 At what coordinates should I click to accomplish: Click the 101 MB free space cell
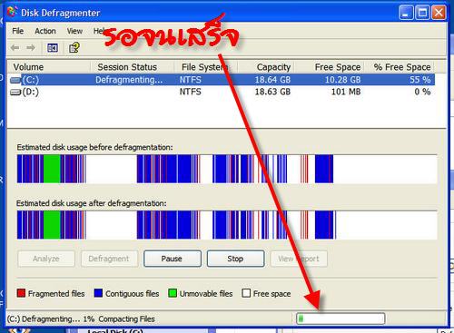[x=346, y=92]
